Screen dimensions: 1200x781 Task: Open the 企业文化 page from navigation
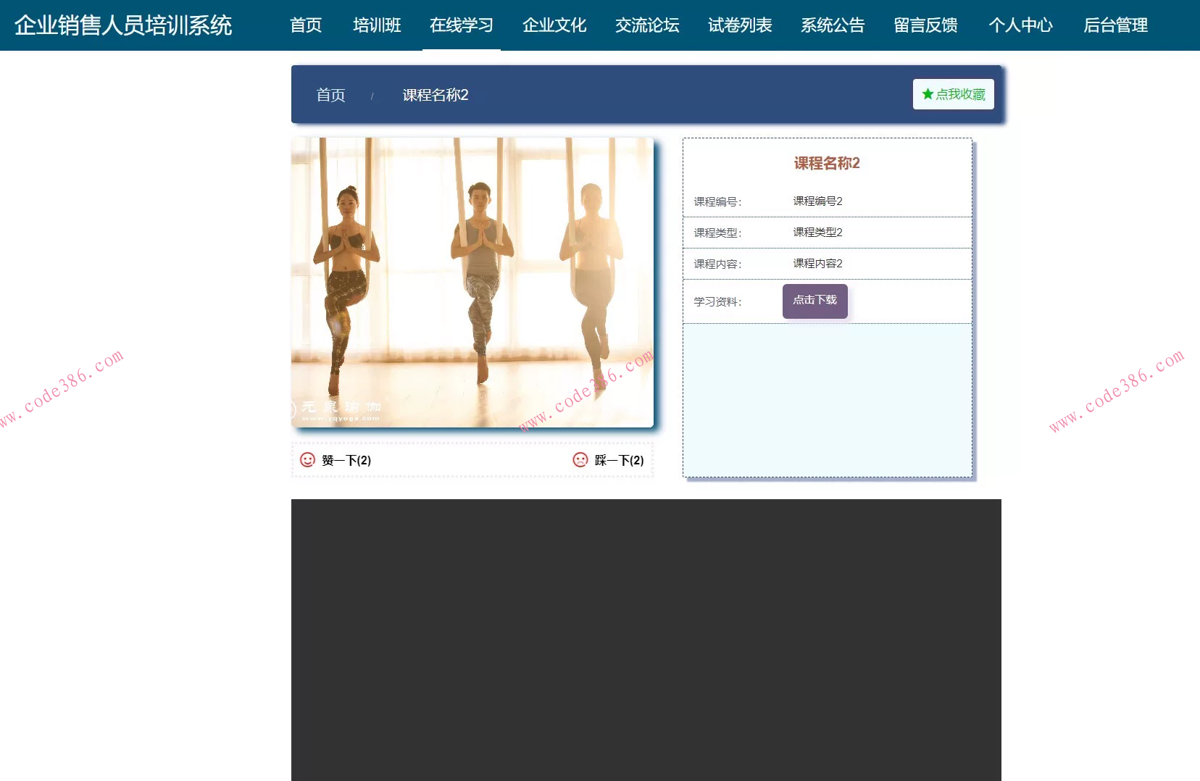(554, 25)
